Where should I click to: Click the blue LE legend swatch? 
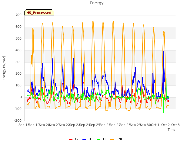click(x=84, y=140)
